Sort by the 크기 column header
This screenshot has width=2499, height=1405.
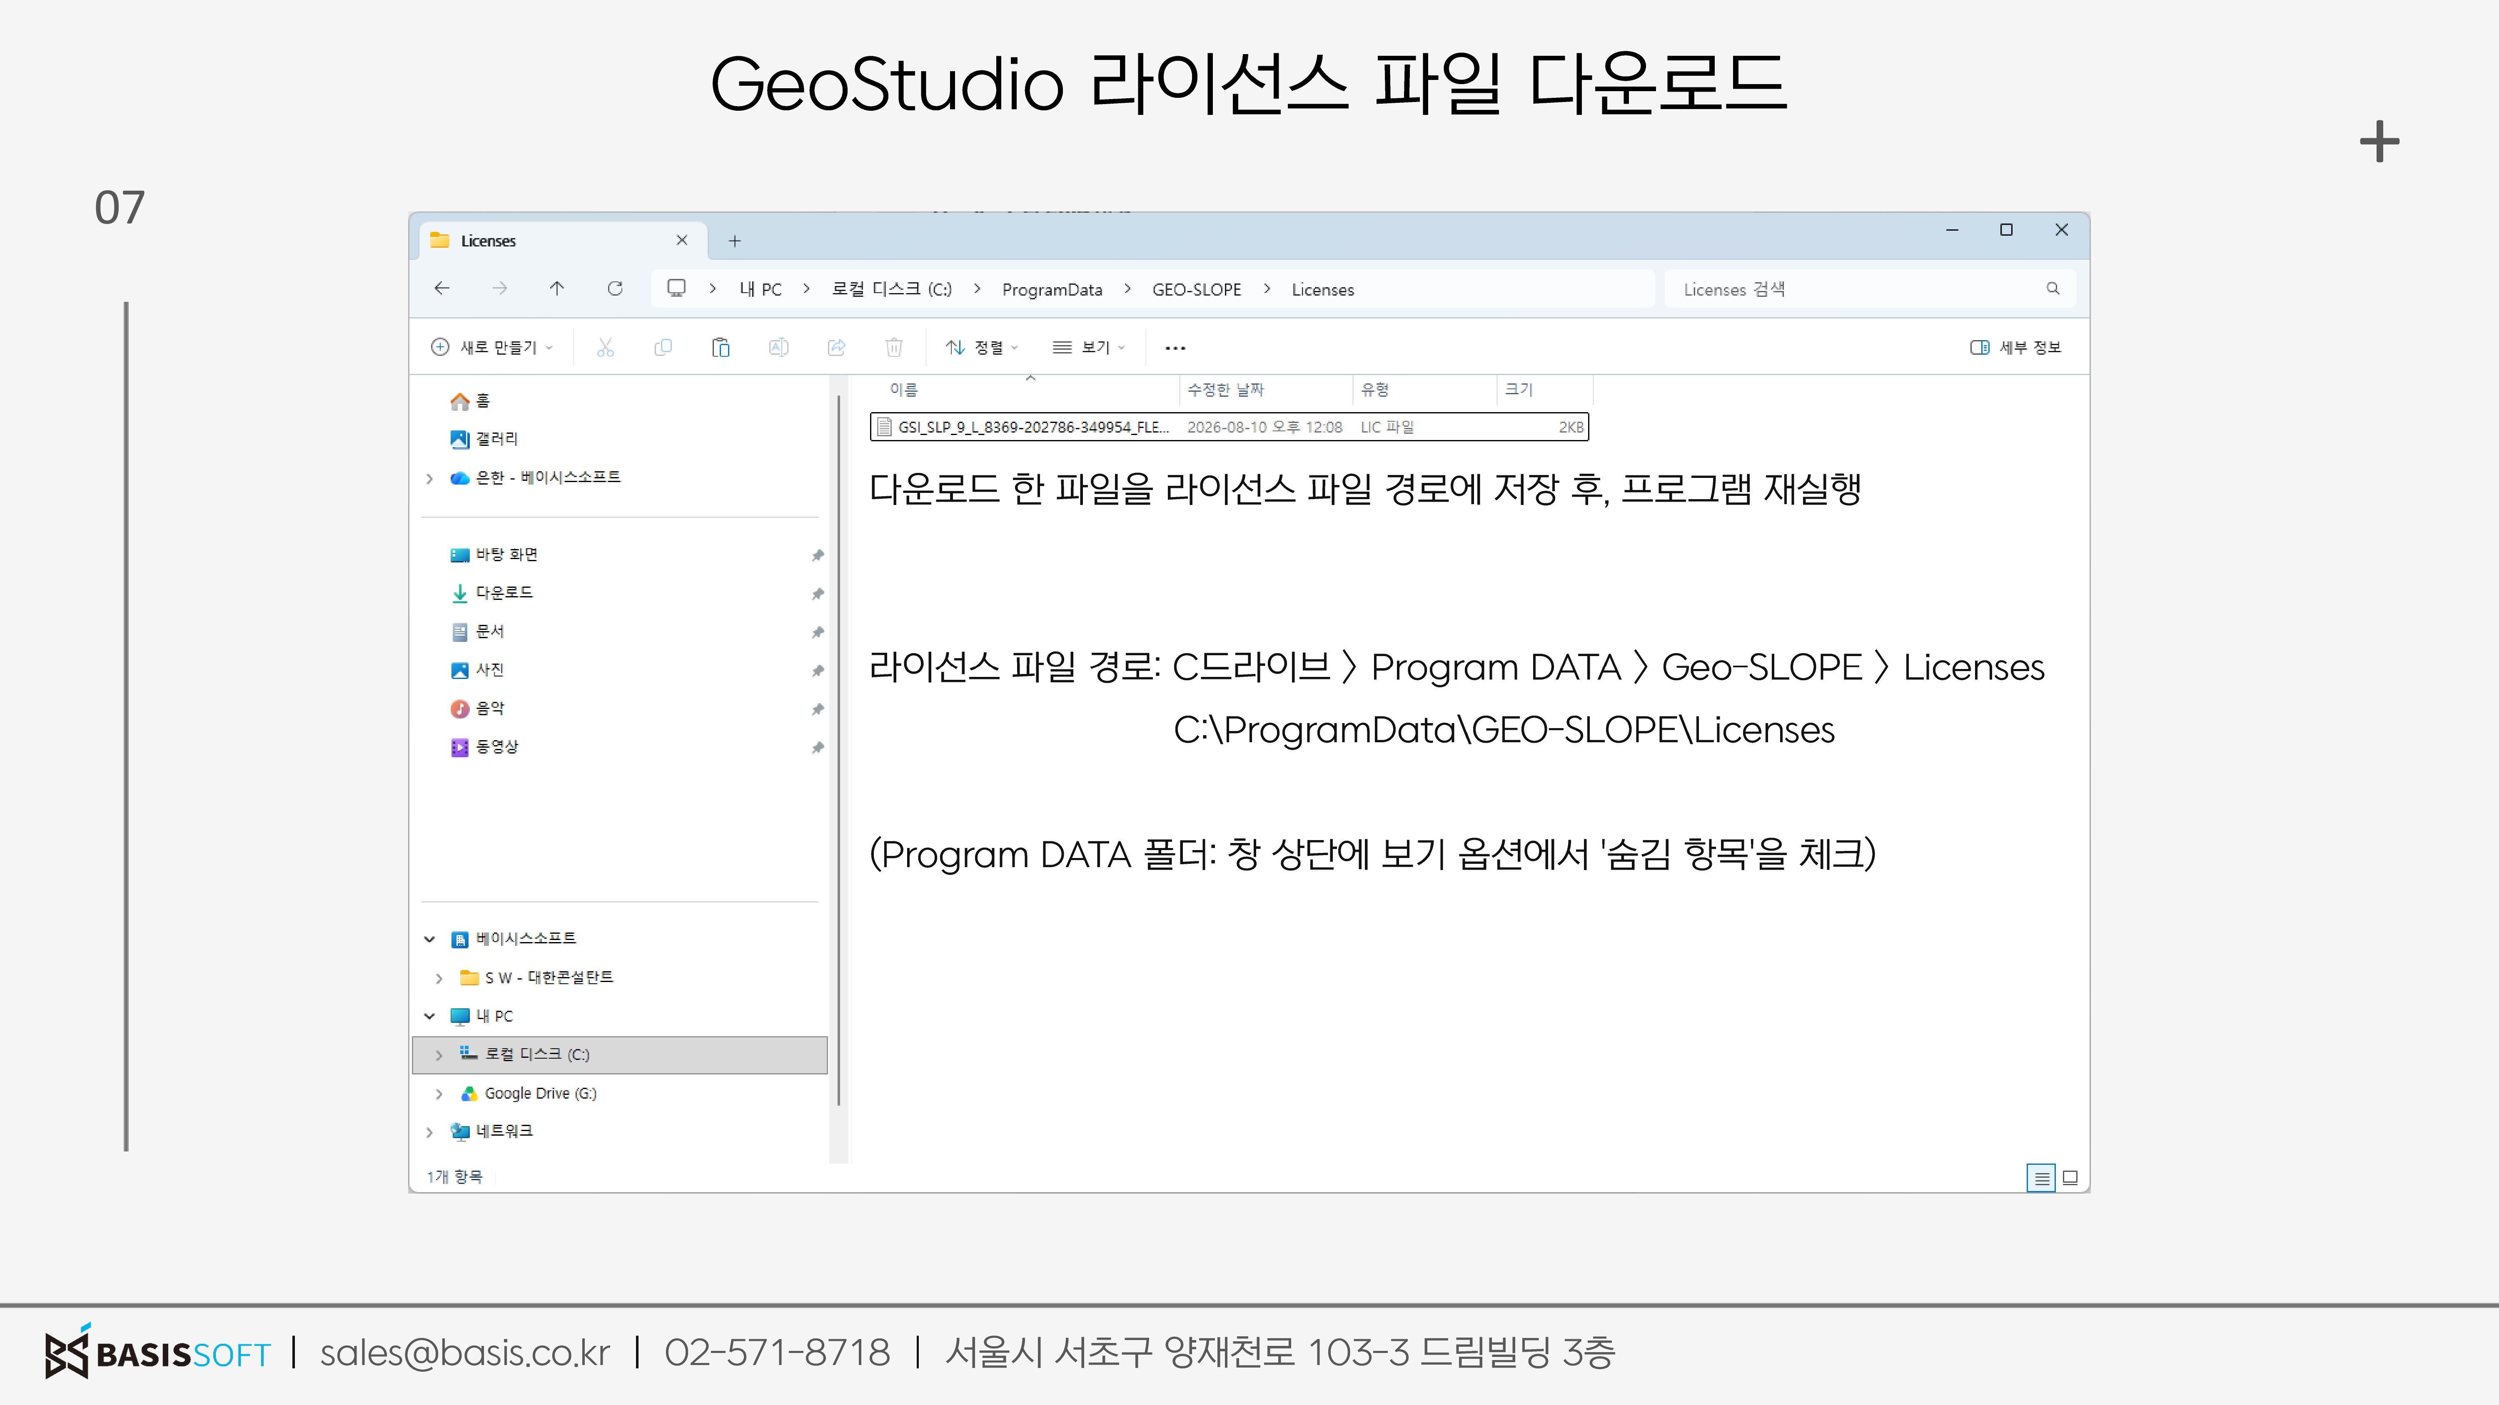tap(1545, 390)
